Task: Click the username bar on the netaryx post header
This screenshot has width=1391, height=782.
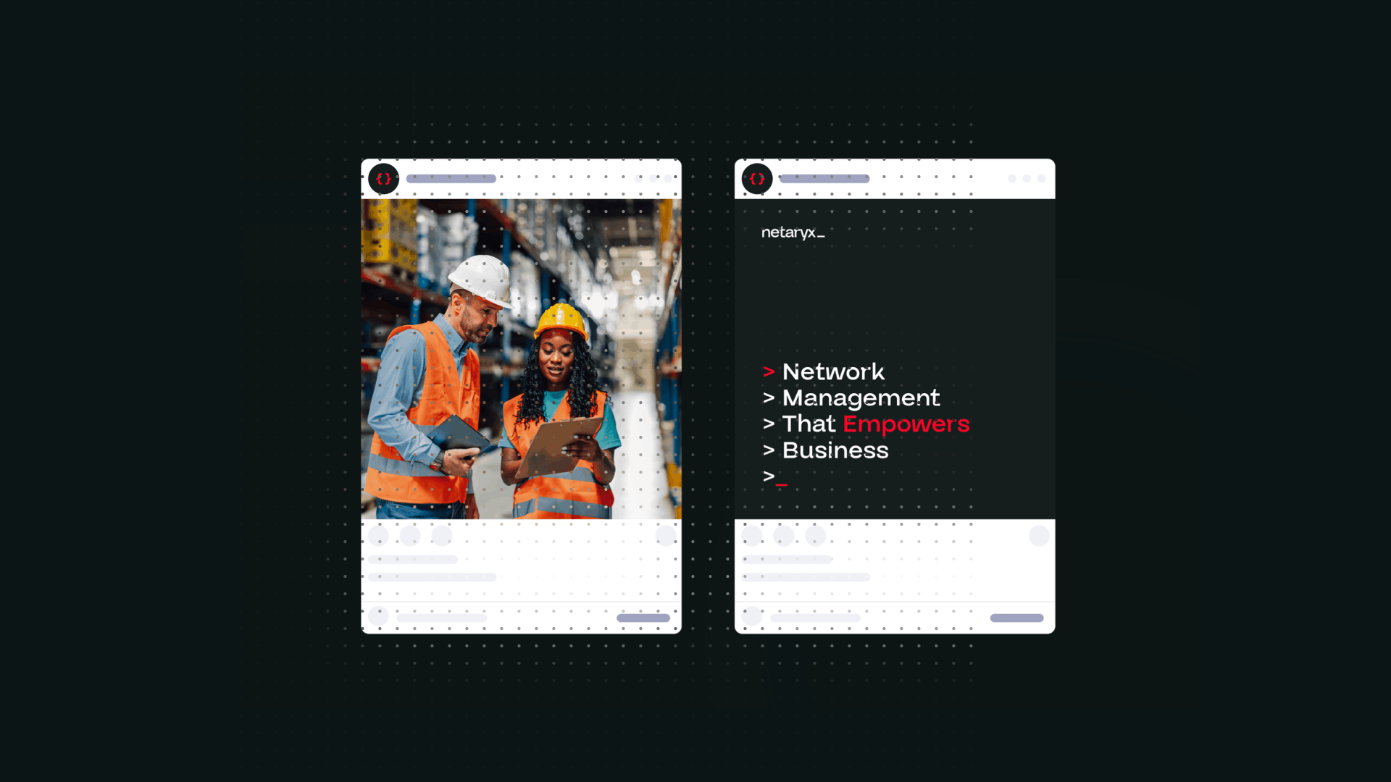Action: point(824,179)
